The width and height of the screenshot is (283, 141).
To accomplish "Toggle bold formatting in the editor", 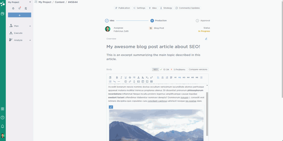I will (117, 78).
